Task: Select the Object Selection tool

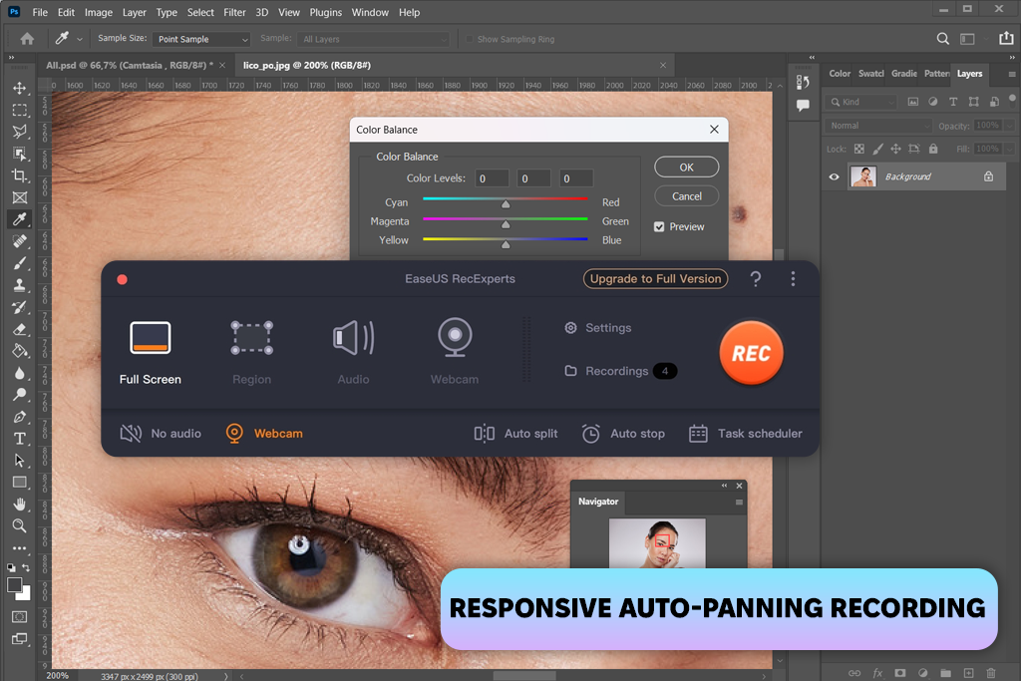Action: [20, 154]
